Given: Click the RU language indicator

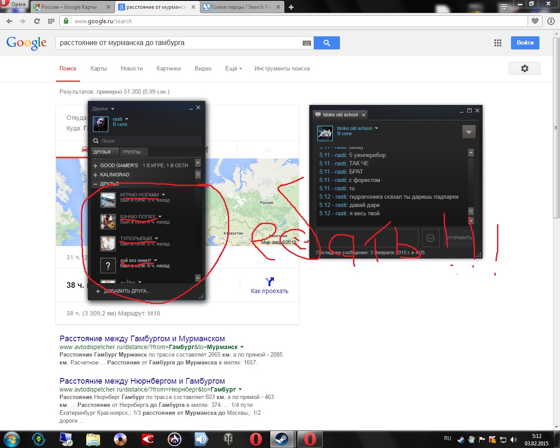Looking at the screenshot, I should tap(448, 438).
